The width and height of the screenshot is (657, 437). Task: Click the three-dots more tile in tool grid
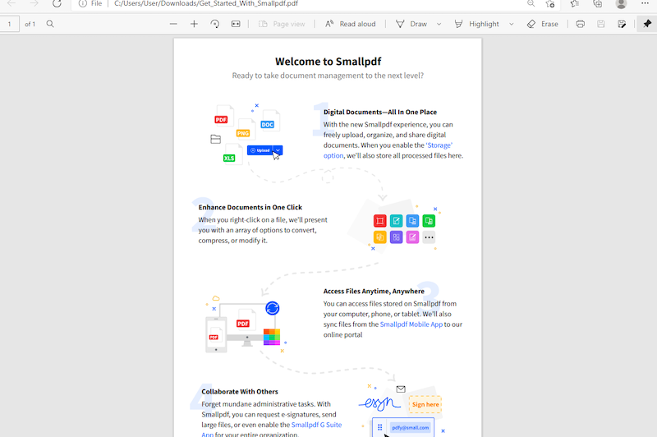(x=429, y=237)
